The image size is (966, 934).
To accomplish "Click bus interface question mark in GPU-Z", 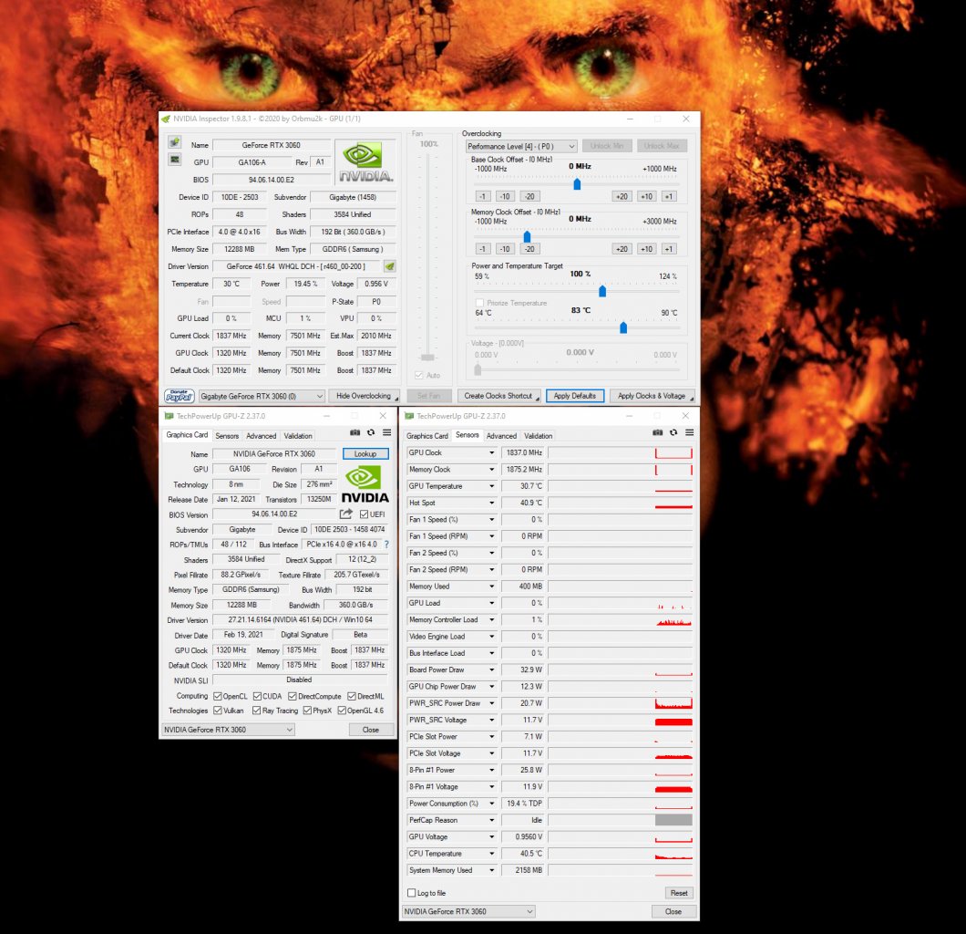I will [386, 545].
